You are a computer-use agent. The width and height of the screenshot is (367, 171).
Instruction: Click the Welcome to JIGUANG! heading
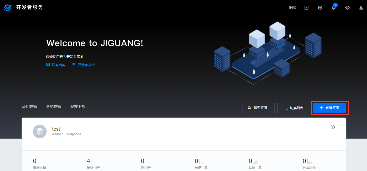point(95,43)
